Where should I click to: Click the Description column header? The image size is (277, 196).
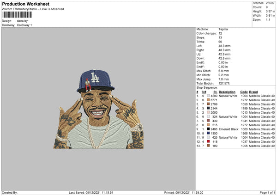click(227, 92)
